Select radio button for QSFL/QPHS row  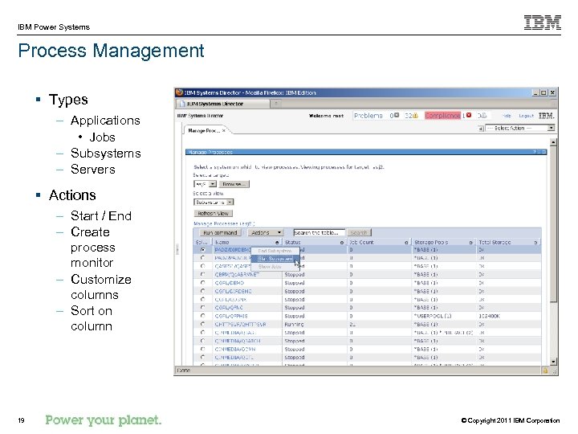(x=203, y=316)
